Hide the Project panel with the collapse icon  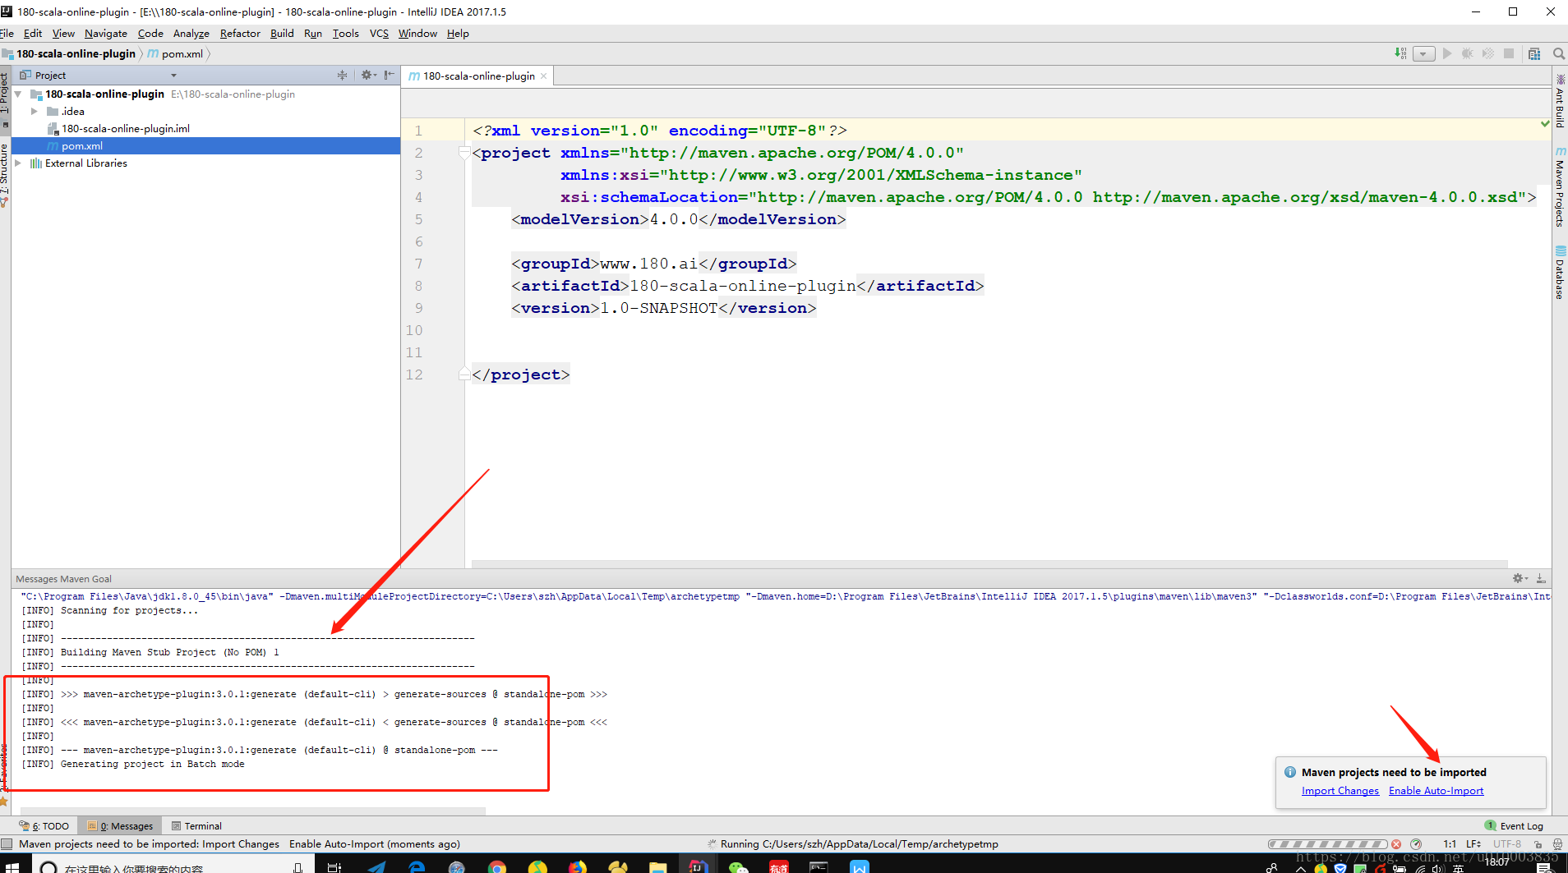coord(390,75)
